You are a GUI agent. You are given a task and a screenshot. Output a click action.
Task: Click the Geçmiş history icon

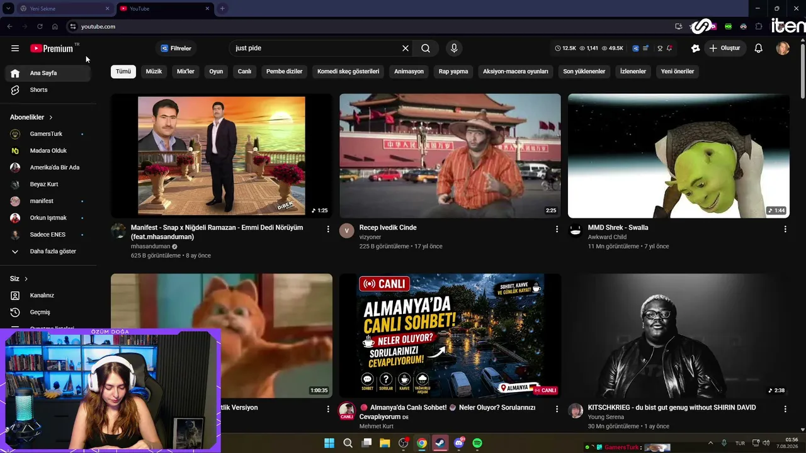click(x=15, y=312)
